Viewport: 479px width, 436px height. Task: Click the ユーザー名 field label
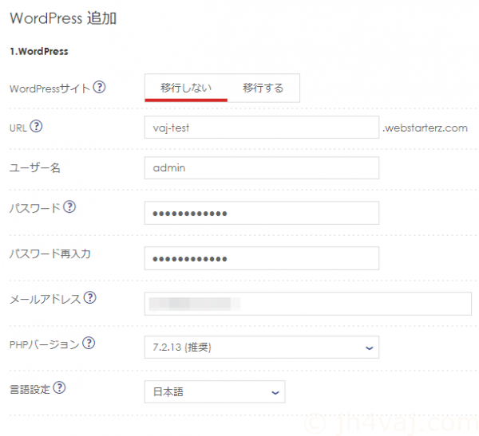34,168
